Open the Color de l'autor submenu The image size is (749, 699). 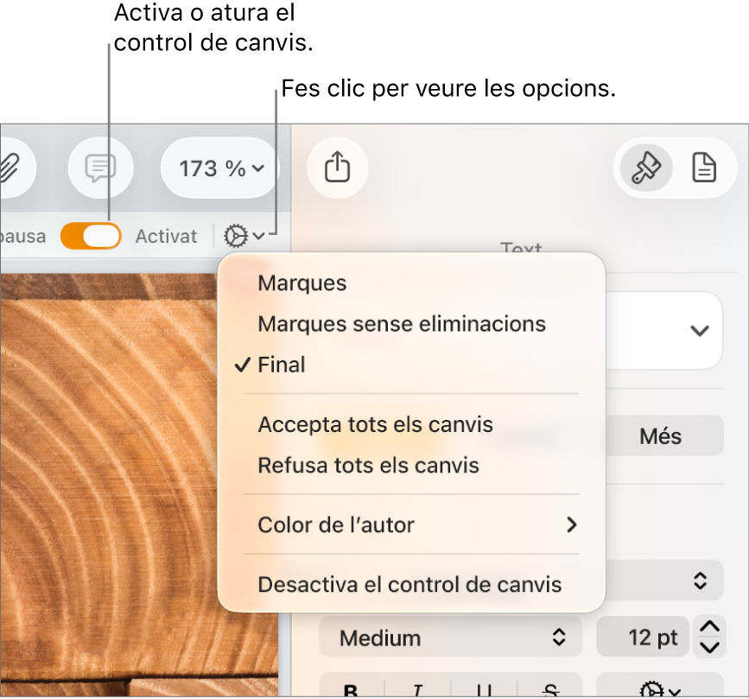[411, 525]
